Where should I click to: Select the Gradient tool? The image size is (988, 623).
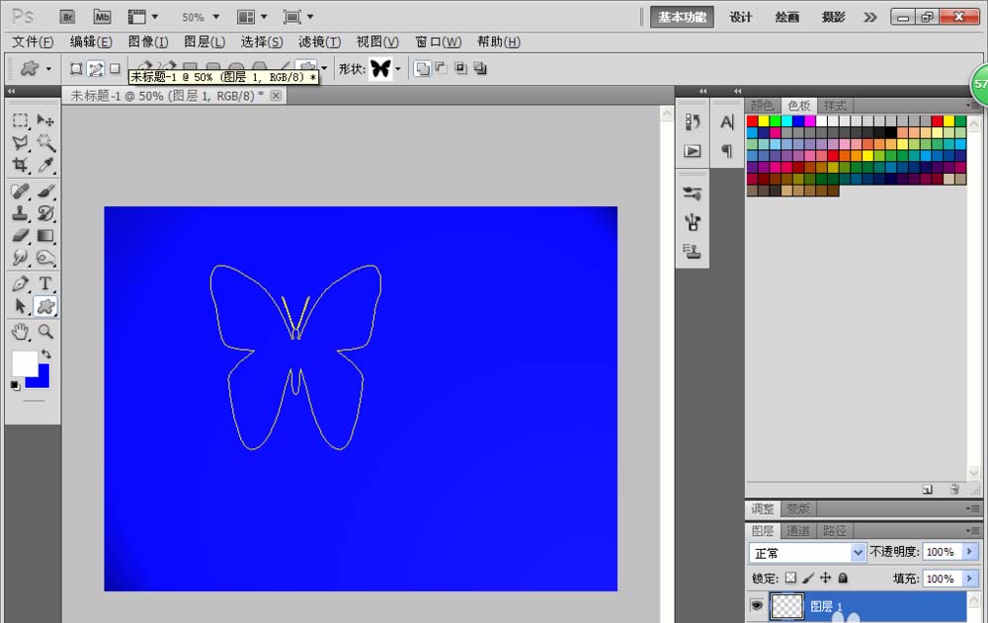click(x=45, y=236)
